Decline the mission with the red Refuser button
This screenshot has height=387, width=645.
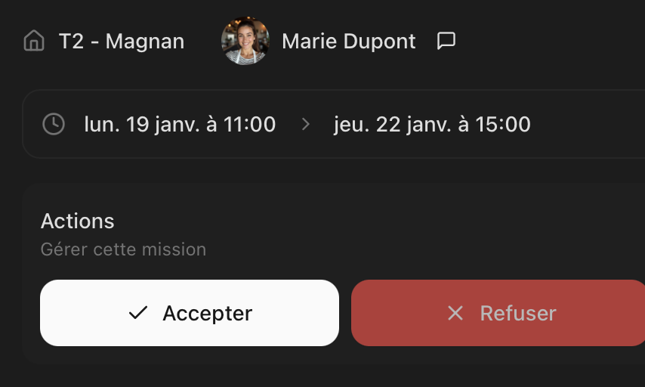point(498,313)
